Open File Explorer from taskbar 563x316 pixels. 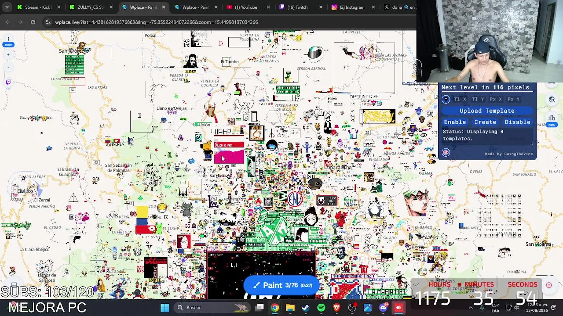[290, 308]
